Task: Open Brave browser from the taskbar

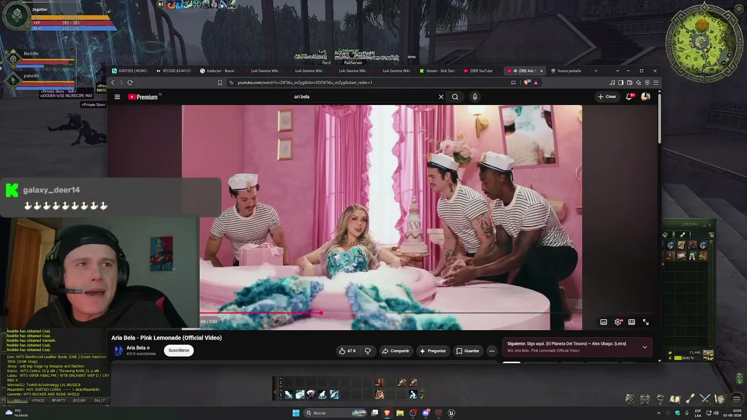Action: [x=386, y=413]
